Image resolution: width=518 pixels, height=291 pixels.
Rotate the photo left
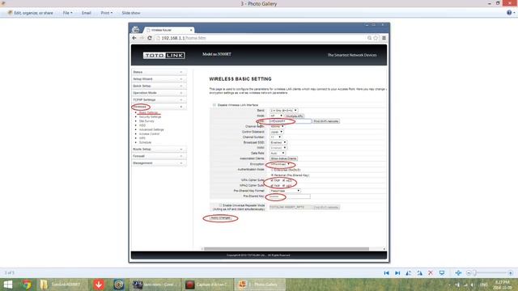click(x=409, y=273)
